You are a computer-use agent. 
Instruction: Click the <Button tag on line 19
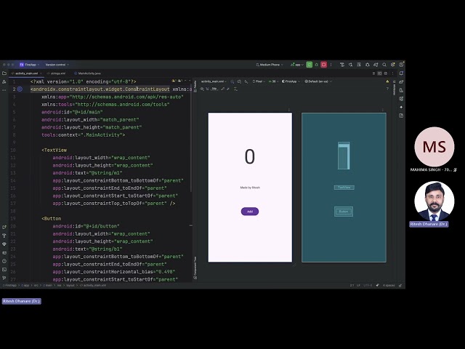click(x=52, y=218)
